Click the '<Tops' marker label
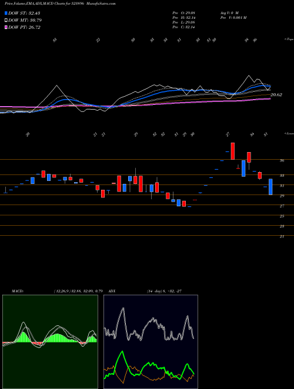This screenshot has width=294, height=389. click(289, 39)
